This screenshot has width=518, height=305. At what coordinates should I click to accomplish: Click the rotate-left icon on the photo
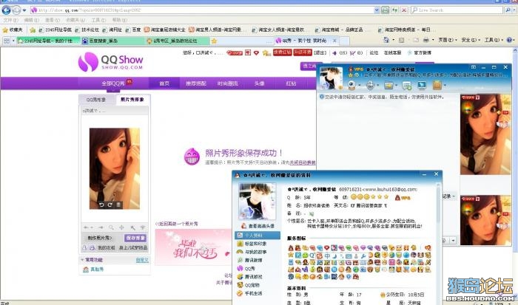click(x=102, y=205)
